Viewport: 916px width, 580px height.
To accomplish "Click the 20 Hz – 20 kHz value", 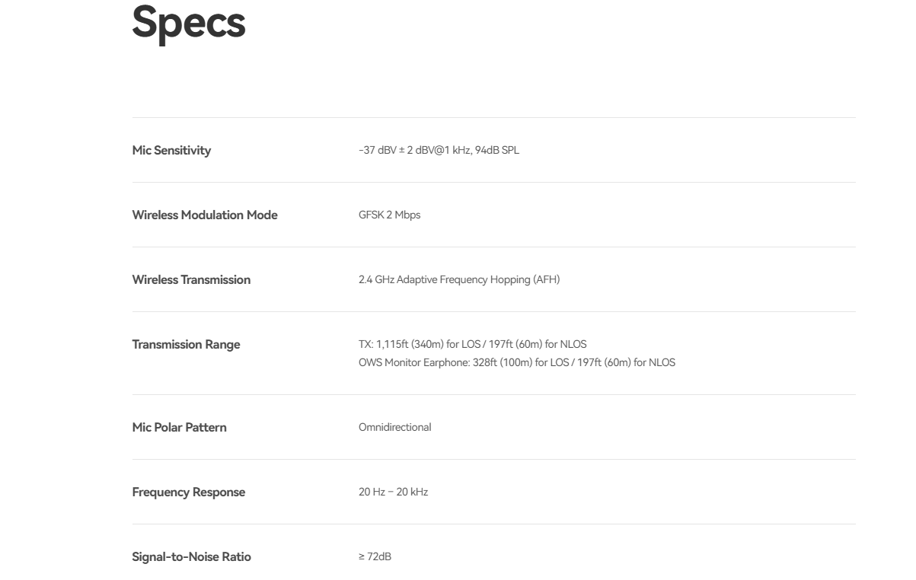I will 394,492.
